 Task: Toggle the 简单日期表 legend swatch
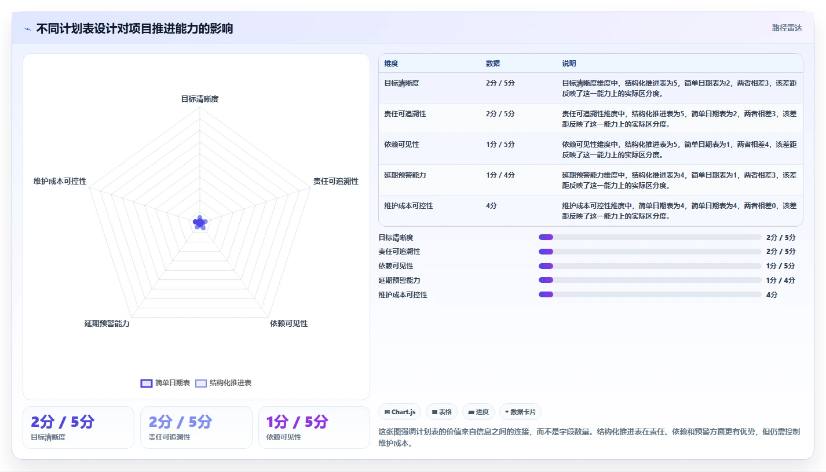coord(147,384)
